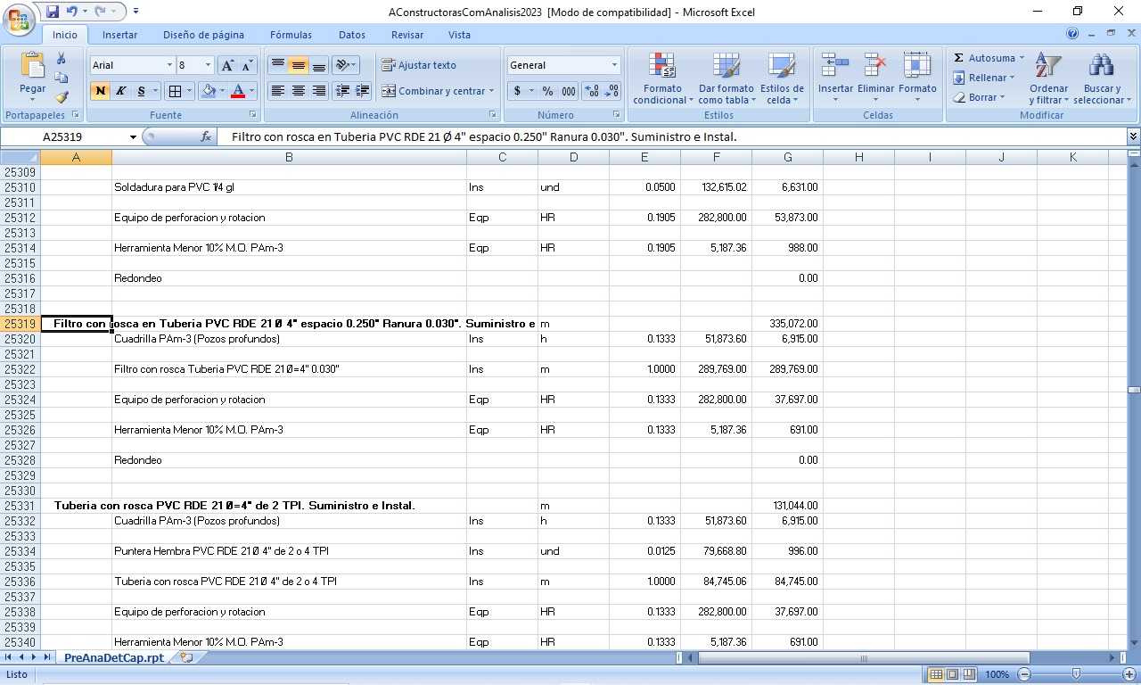1141x685 pixels.
Task: Undo the last action
Action: point(71,12)
